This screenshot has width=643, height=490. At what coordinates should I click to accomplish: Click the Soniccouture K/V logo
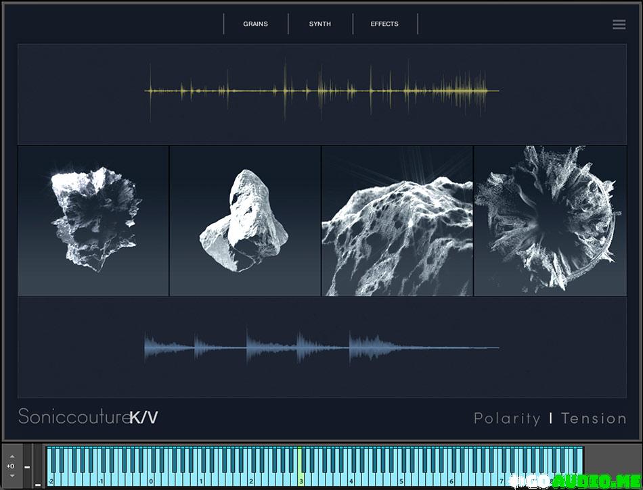(x=88, y=417)
